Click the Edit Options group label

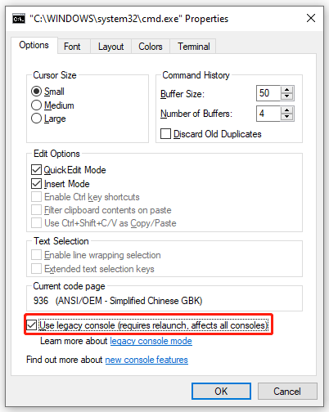point(56,154)
